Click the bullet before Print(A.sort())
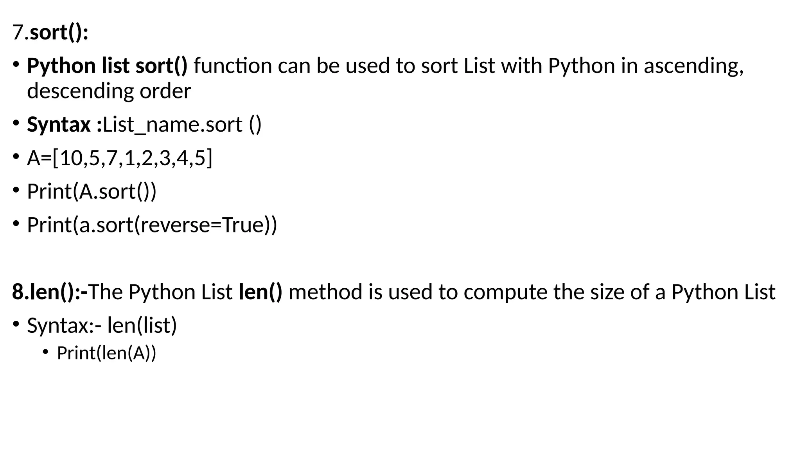The image size is (801, 450). point(16,190)
